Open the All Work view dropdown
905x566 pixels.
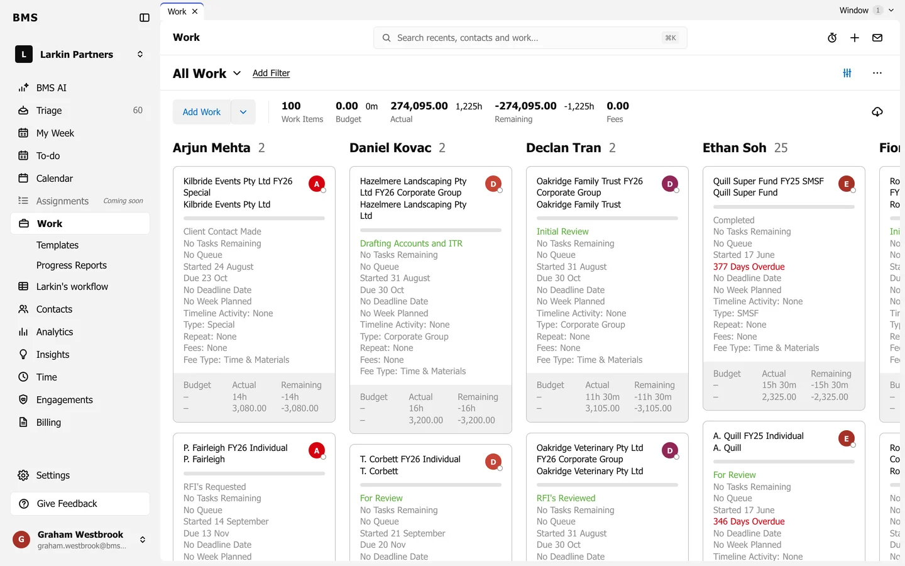207,74
